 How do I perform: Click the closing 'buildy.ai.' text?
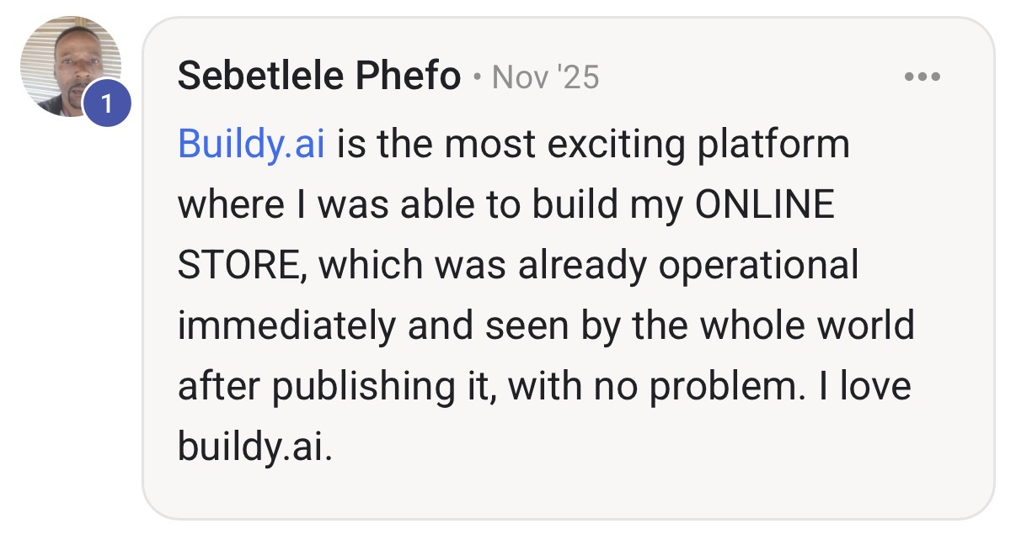pyautogui.click(x=255, y=447)
